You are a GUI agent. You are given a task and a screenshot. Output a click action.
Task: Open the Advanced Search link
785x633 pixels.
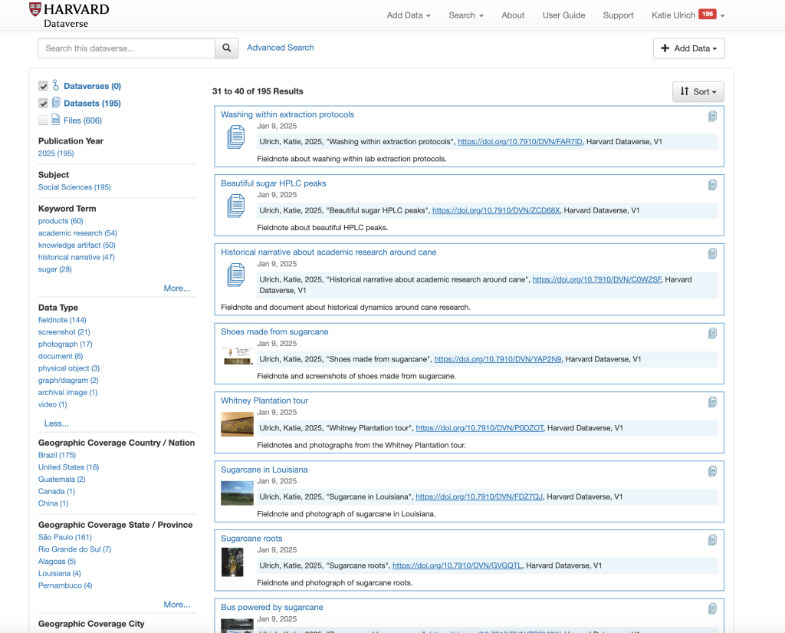[x=280, y=48]
